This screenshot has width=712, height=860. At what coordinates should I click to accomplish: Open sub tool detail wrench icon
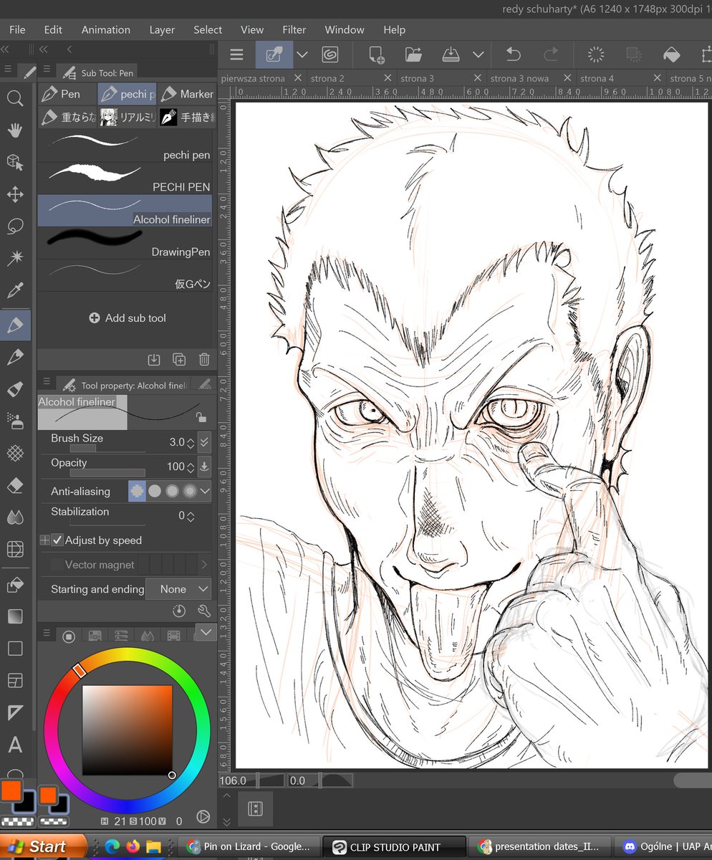[203, 611]
